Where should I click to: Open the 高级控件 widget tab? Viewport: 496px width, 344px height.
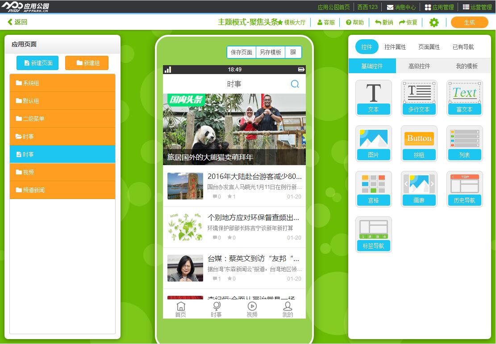[x=419, y=66]
